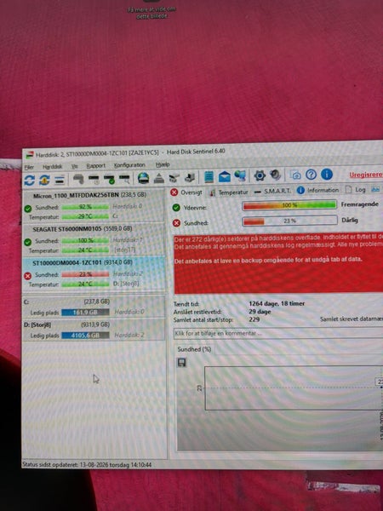Open the Information tab
The image size is (383, 511).
[x=317, y=190]
